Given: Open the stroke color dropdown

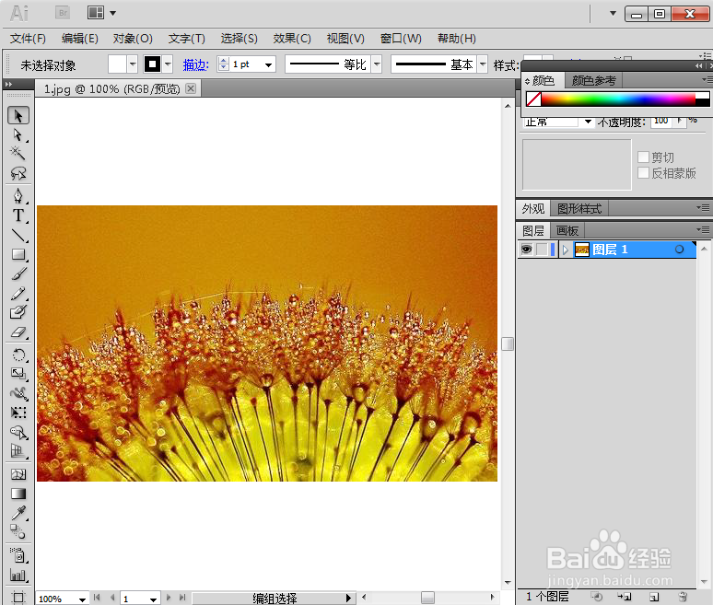Looking at the screenshot, I should 168,64.
